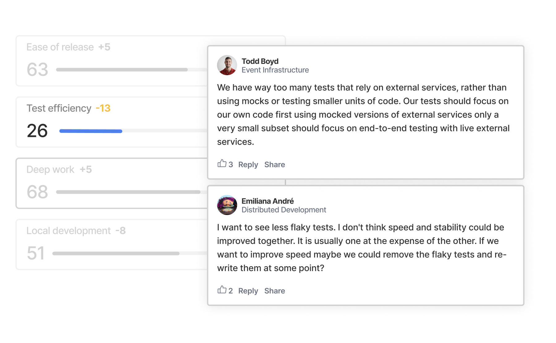Open the Deep work metric title
Viewport: 556px width, 343px height.
50,170
